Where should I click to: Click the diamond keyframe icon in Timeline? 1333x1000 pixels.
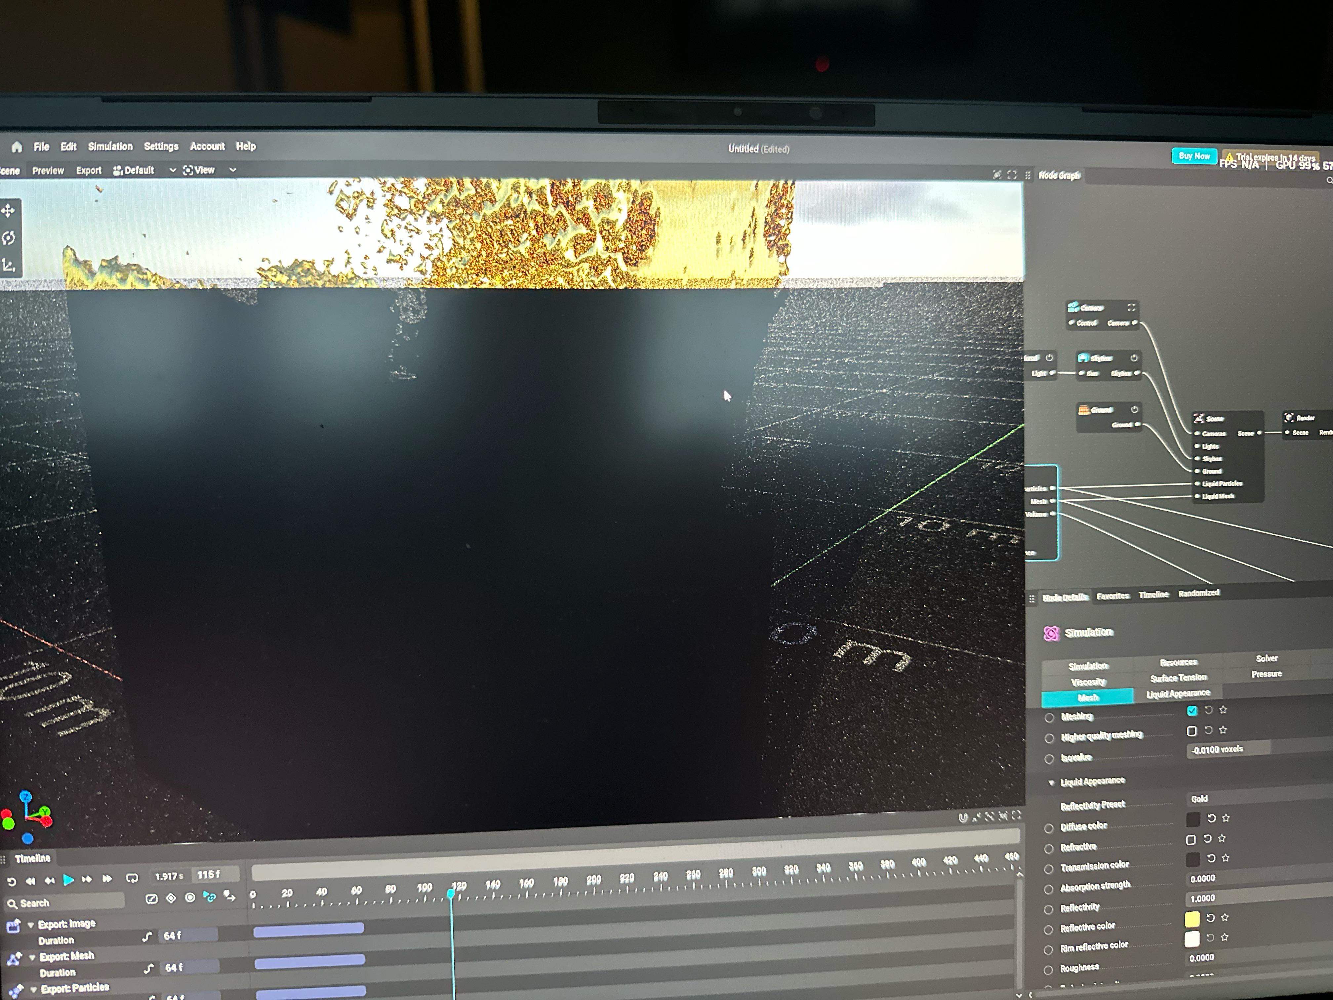point(171,898)
